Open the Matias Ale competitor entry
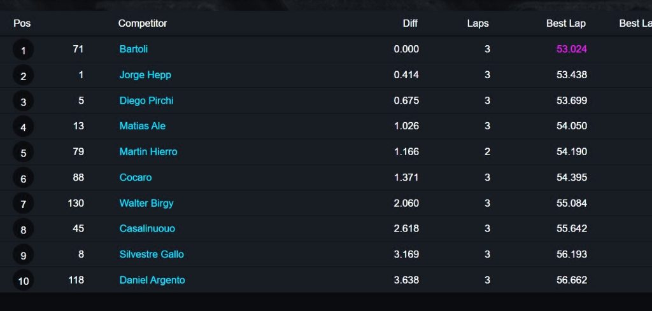The width and height of the screenshot is (652, 311). (142, 126)
